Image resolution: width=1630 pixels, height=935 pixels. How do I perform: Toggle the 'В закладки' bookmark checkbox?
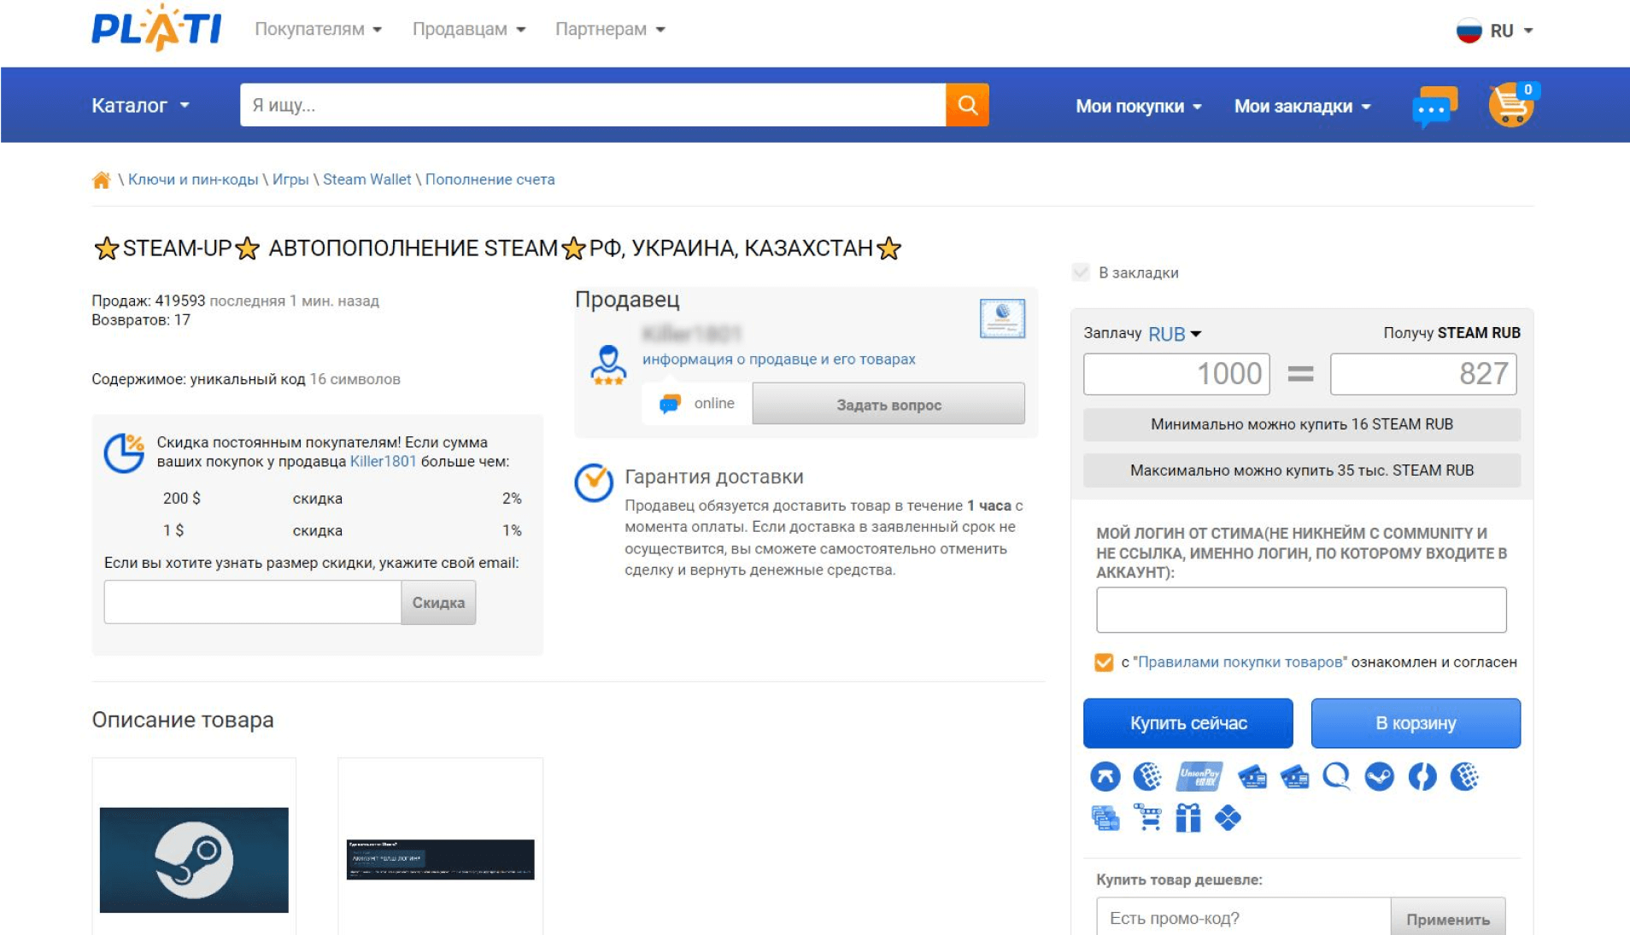(1081, 273)
